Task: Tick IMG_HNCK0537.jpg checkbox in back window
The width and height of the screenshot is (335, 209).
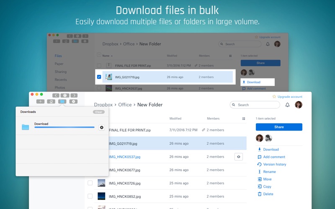Action: (99, 88)
